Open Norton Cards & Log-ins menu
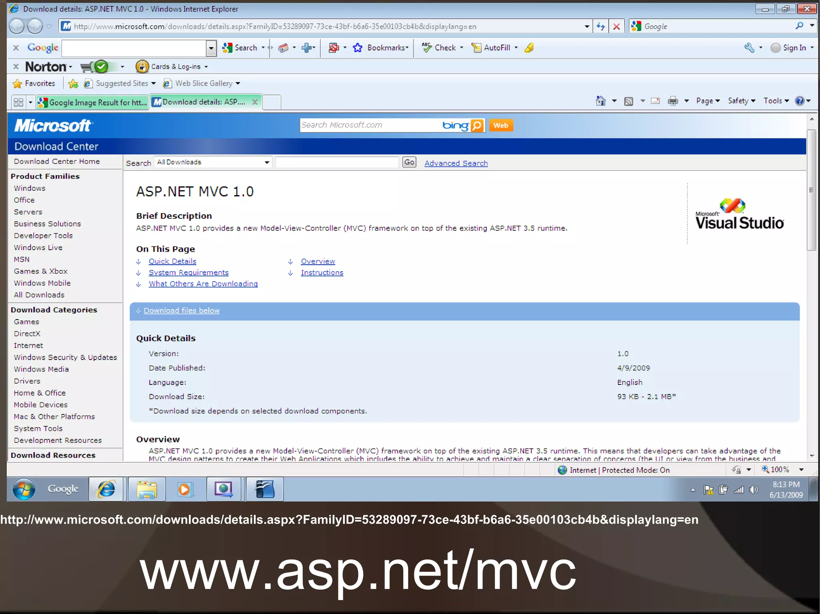The image size is (820, 614). pyautogui.click(x=172, y=66)
